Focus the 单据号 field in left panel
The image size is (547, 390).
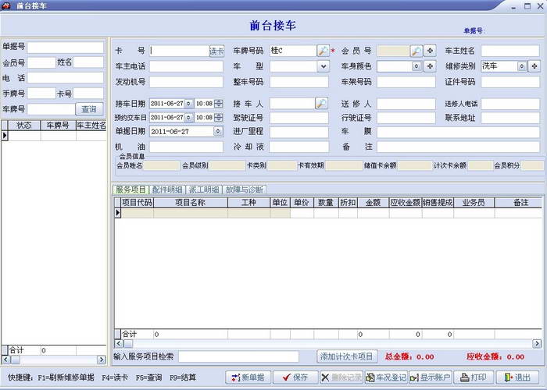[x=66, y=48]
